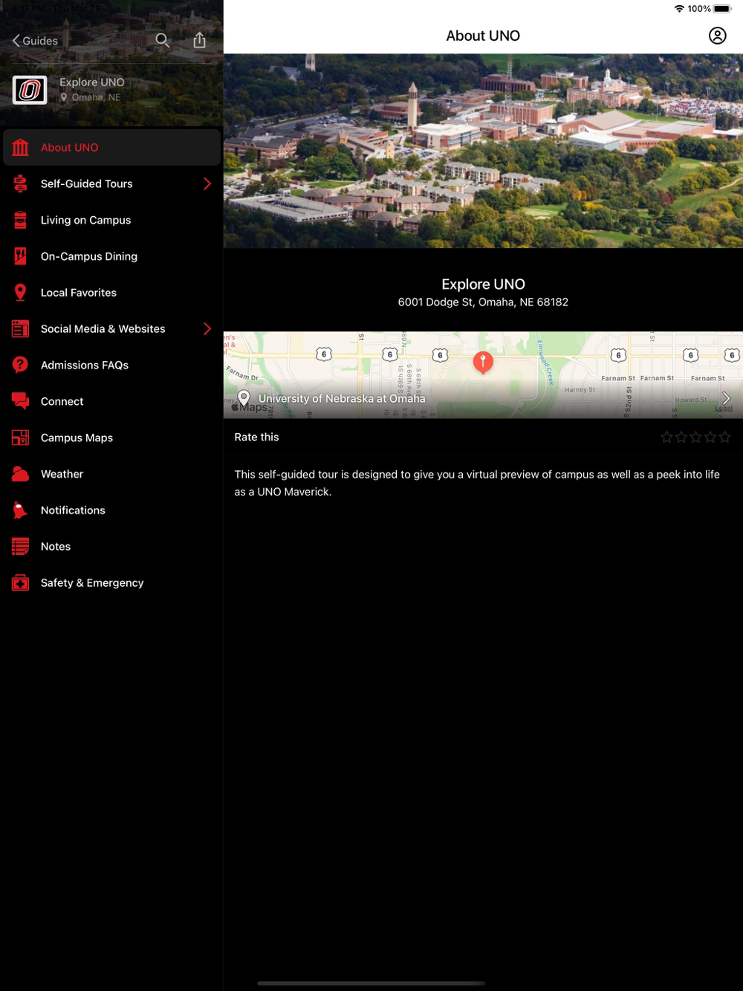Tap the self-guided tour description text
The image size is (743, 991).
pyautogui.click(x=477, y=483)
